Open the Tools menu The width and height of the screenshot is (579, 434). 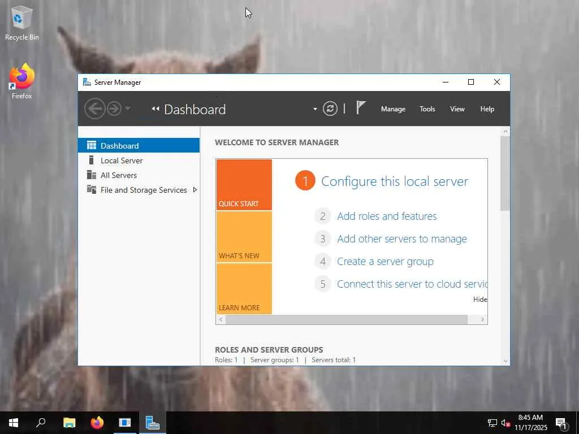427,109
